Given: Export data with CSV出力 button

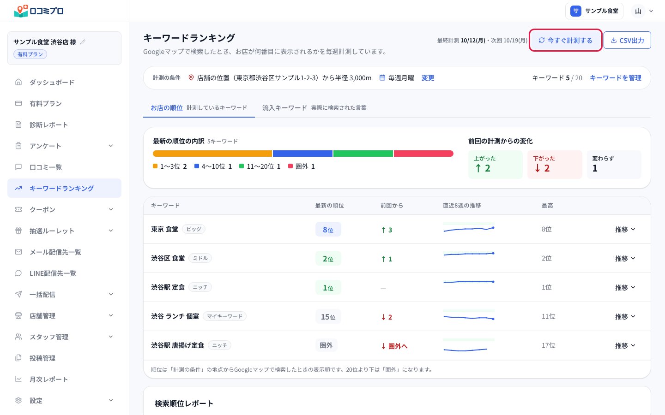Looking at the screenshot, I should (x=627, y=40).
